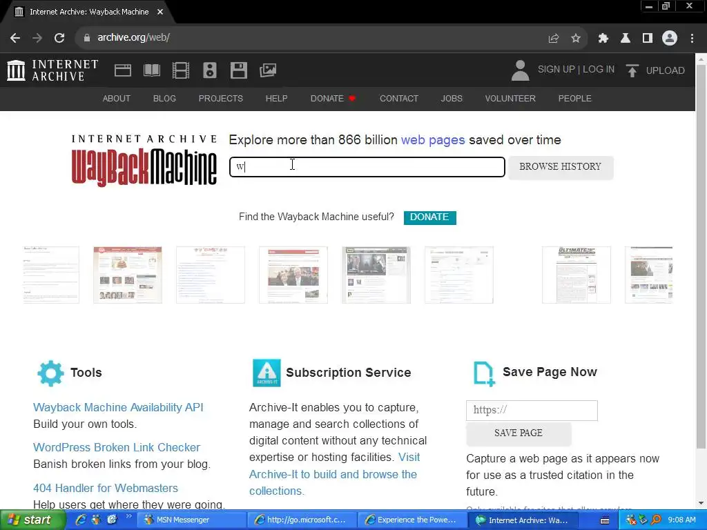Viewport: 707px width, 530px height.
Task: Click the UPLOAD text link
Action: (x=665, y=71)
